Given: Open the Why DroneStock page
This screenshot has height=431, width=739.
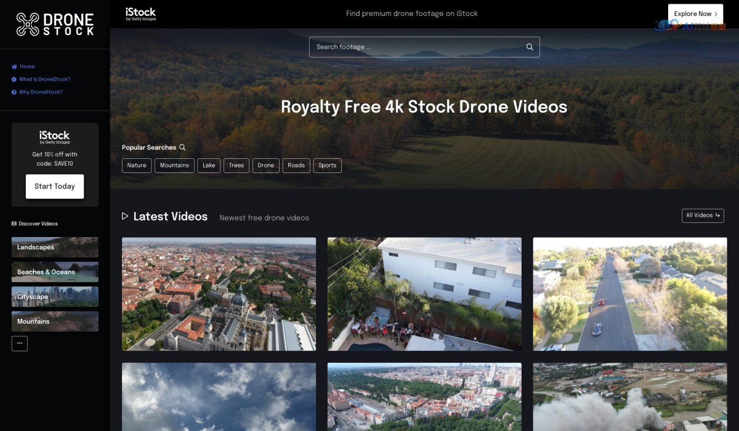Looking at the screenshot, I should click(41, 92).
